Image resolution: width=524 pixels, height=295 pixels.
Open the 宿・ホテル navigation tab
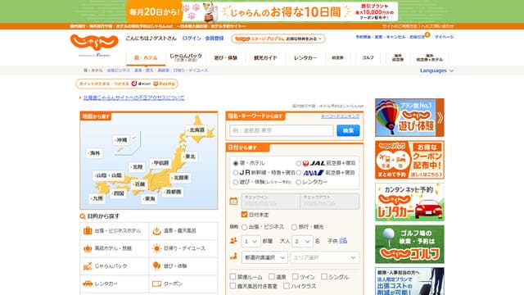[x=146, y=58]
